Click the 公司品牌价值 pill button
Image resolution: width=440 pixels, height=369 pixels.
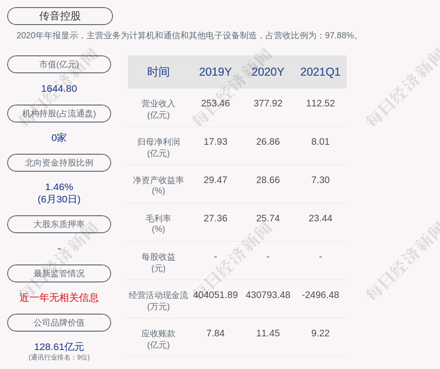coord(59,323)
